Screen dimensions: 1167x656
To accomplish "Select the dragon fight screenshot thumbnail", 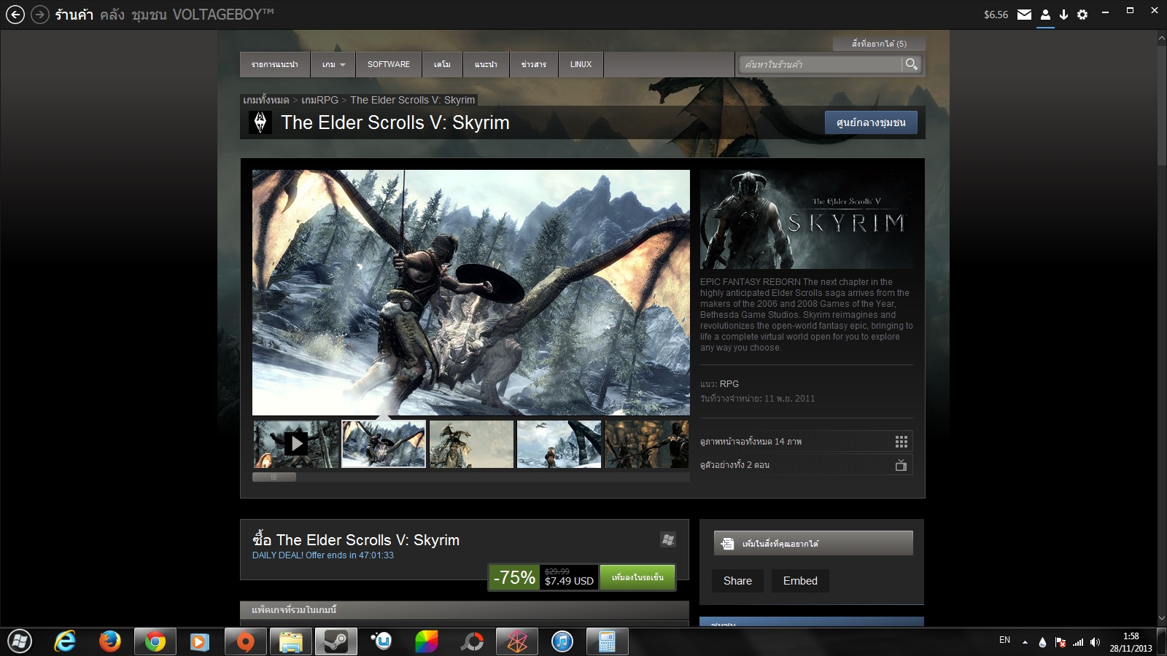I will [x=384, y=443].
